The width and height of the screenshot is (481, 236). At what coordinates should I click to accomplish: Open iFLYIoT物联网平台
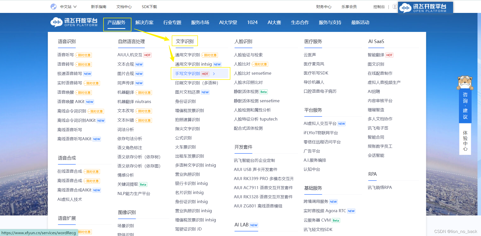321,133
